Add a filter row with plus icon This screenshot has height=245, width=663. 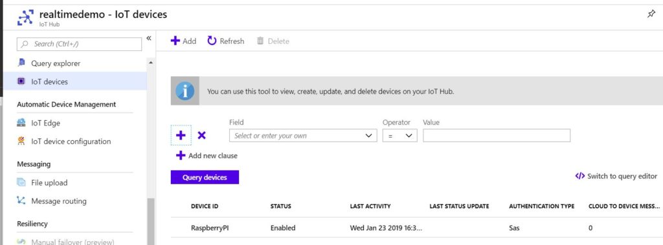pyautogui.click(x=181, y=135)
